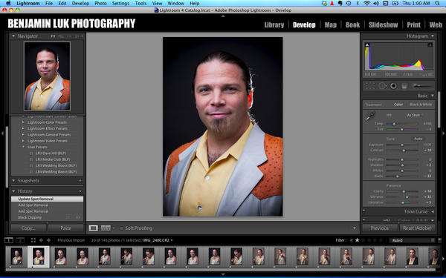This screenshot has width=446, height=278.
Task: Click the Reset (Adobe) button
Action: [x=417, y=228]
